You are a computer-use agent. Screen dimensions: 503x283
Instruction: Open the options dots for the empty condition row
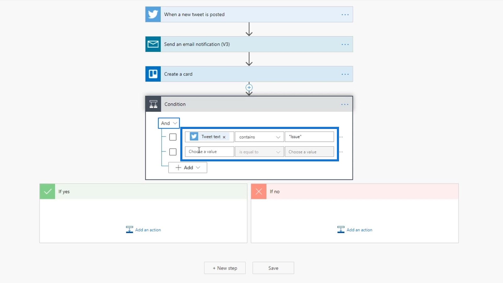341,152
